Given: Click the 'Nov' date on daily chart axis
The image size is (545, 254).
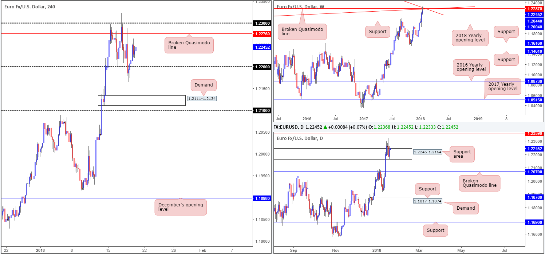Looking at the screenshot, I should coord(336,250).
